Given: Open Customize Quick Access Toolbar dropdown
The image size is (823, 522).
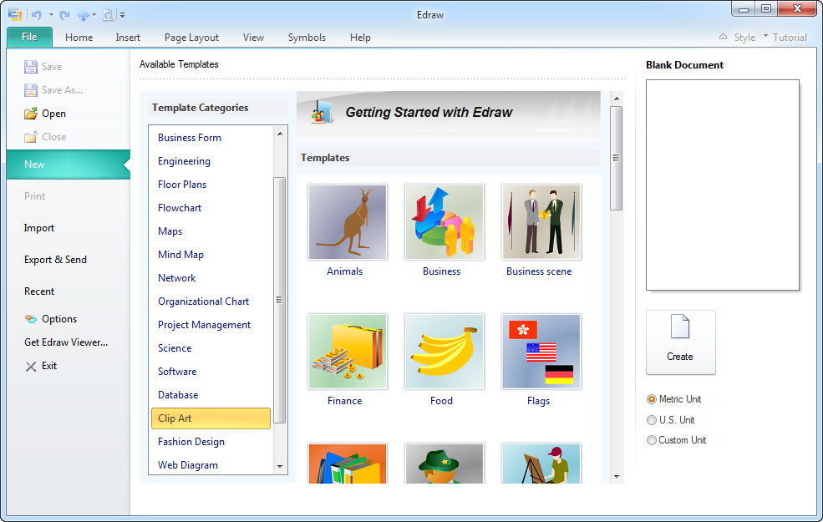Looking at the screenshot, I should (122, 15).
